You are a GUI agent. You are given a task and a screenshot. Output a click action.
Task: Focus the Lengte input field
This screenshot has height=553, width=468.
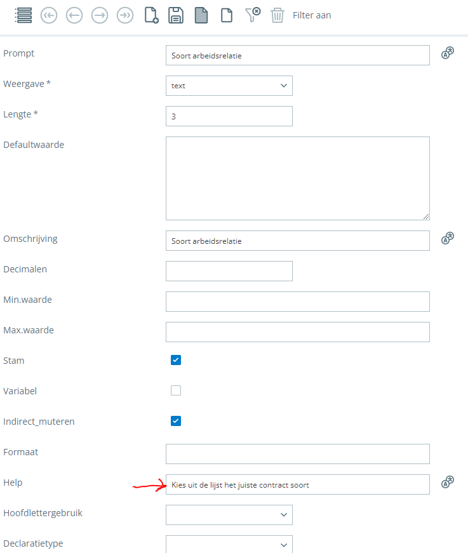tap(229, 116)
